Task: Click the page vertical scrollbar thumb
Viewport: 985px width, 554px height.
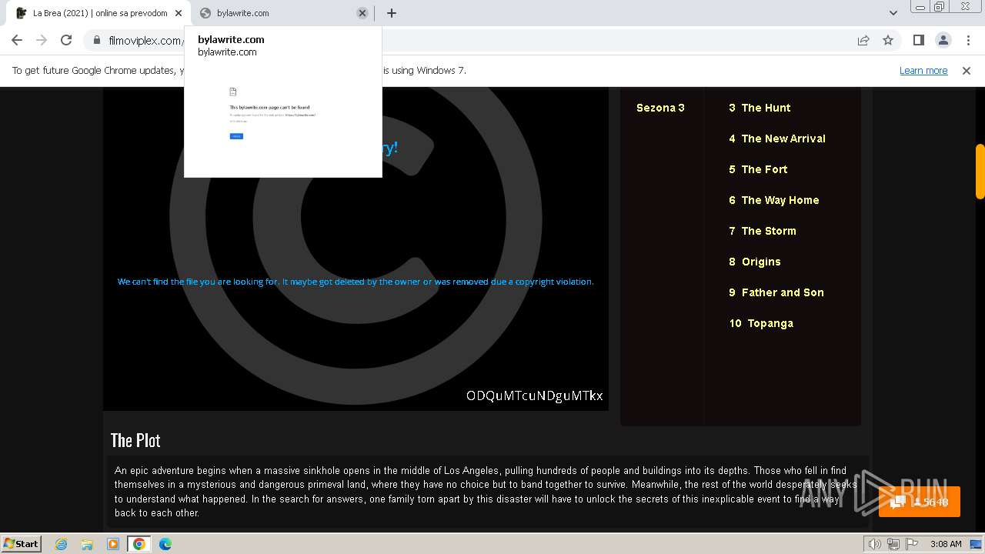Action: (x=980, y=171)
